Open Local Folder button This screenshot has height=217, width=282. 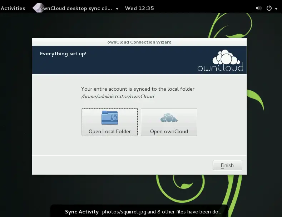(110, 122)
